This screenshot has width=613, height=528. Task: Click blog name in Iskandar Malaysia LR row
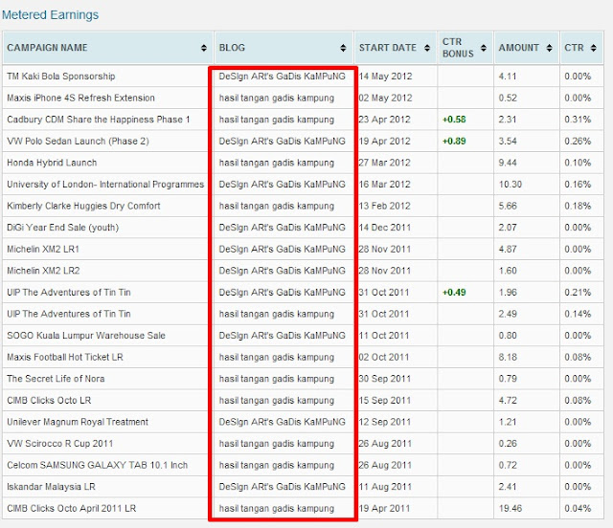pos(282,487)
